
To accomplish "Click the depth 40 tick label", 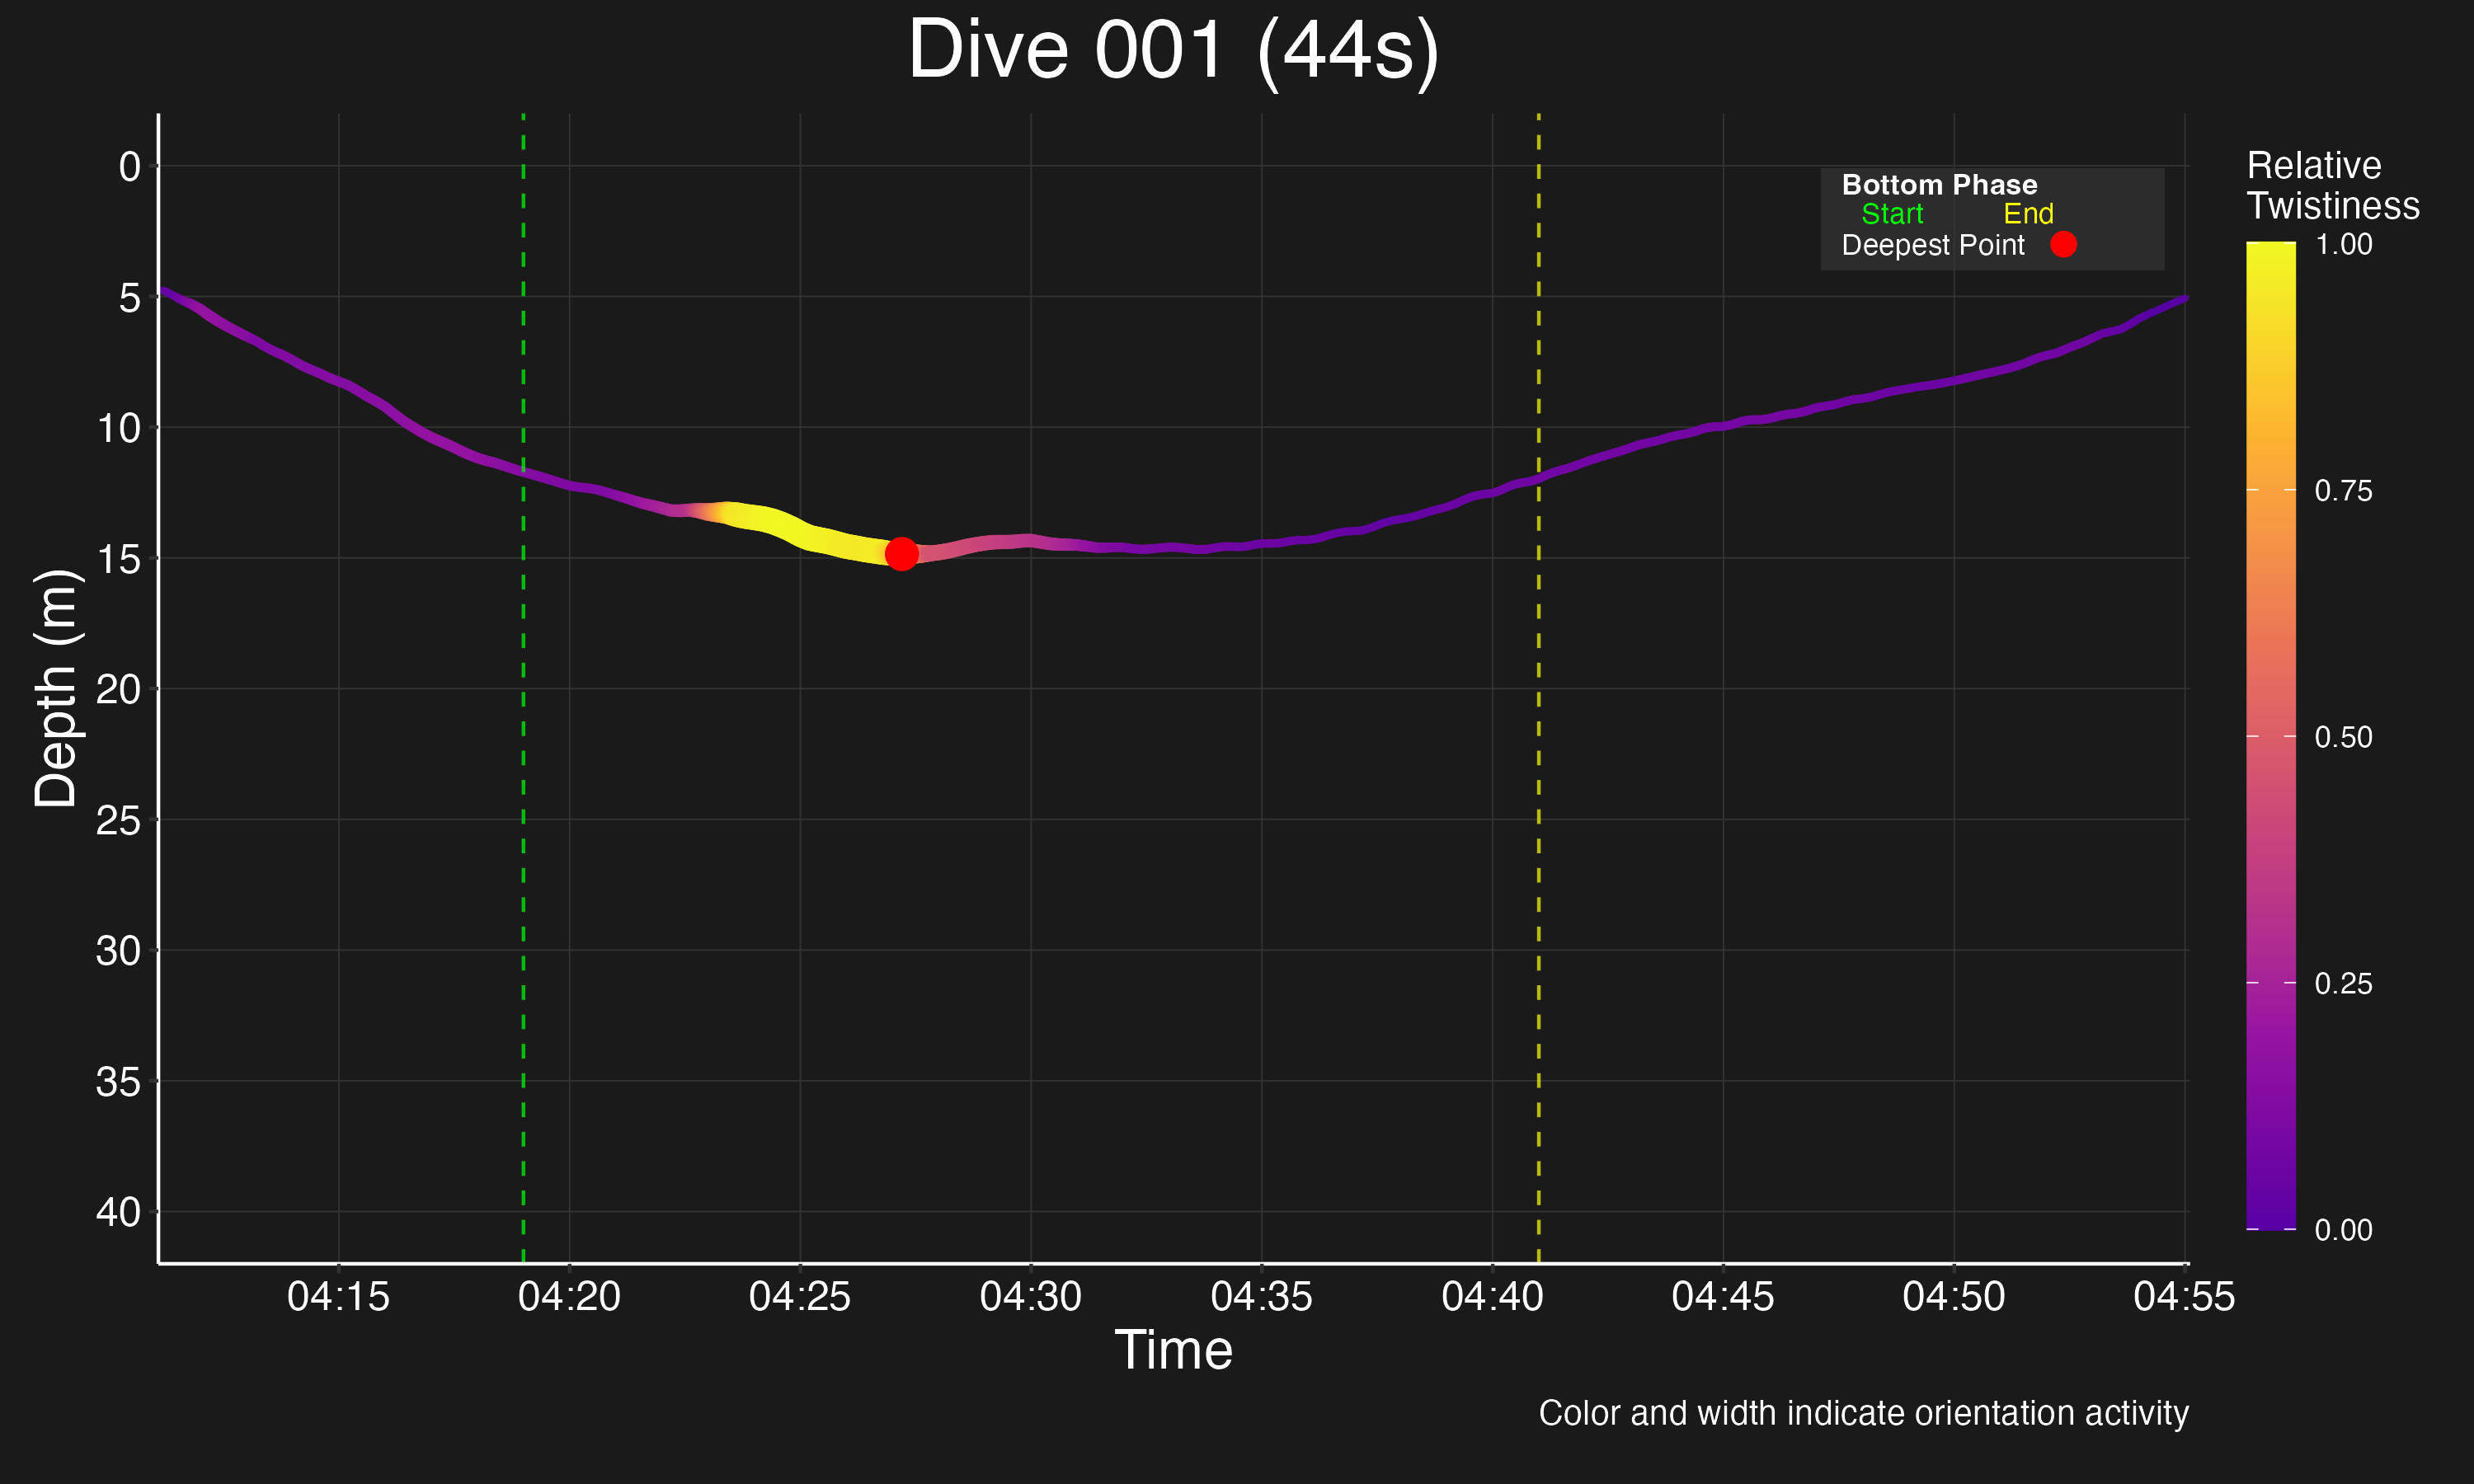I will click(x=119, y=1213).
